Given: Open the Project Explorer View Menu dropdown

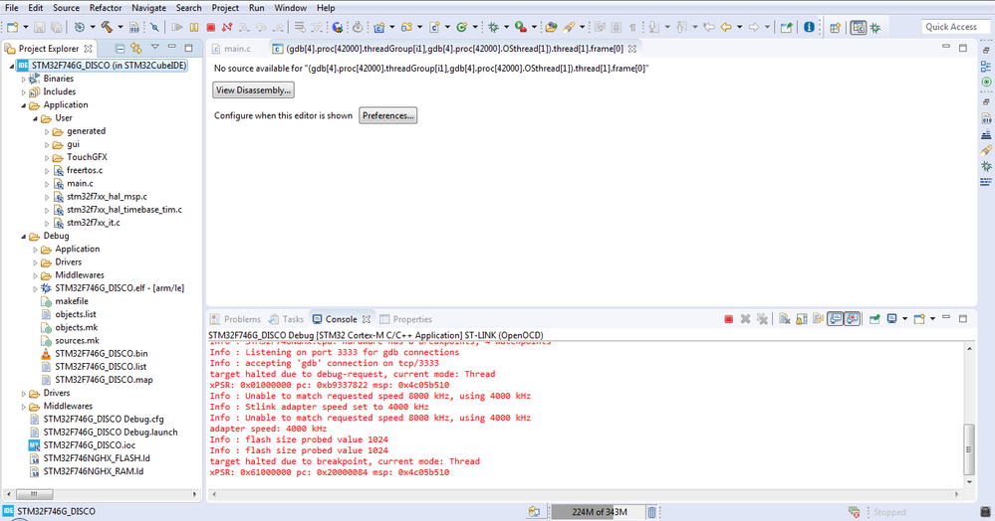Looking at the screenshot, I should click(x=154, y=48).
